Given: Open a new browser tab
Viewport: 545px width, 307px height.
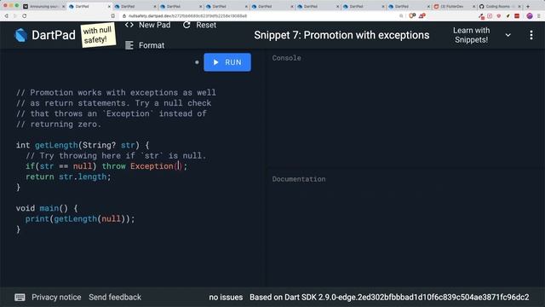Looking at the screenshot, I should 528,6.
